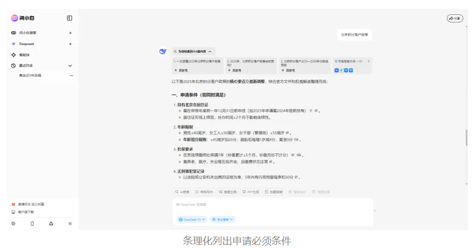This screenshot has height=251, width=473.
Task: Click the 分享 share button
Action: tap(455, 18)
